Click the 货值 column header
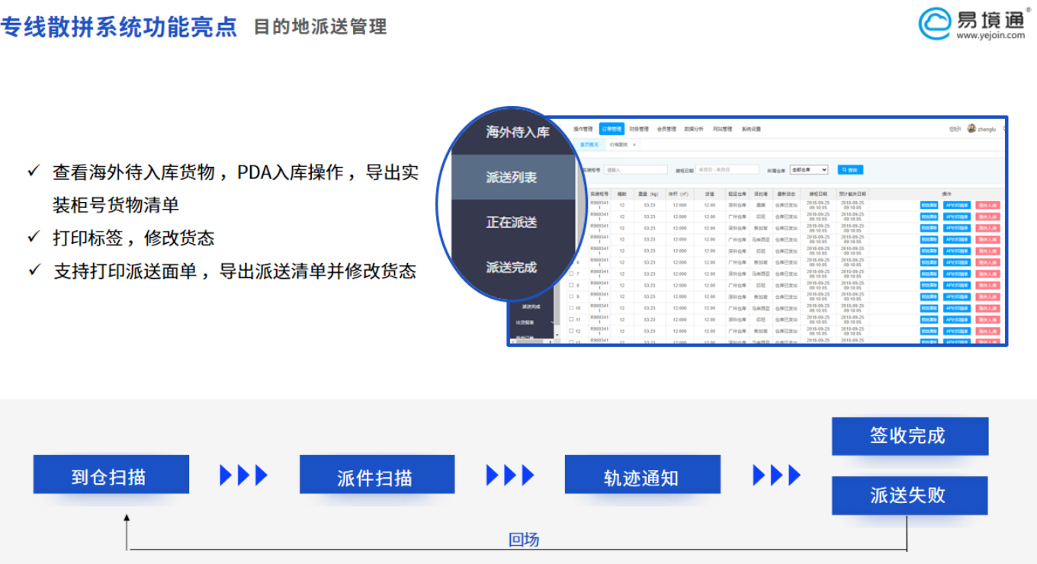 pos(709,194)
